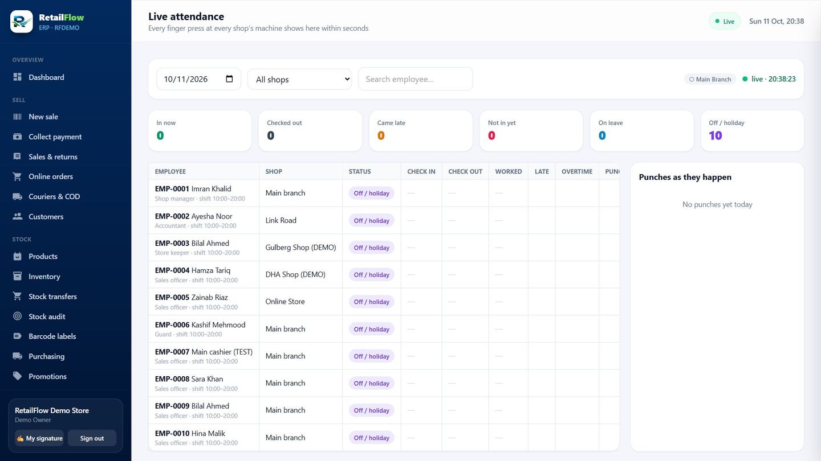Click the DHA Shop (DEMO) cell
The width and height of the screenshot is (821, 461).
pos(300,274)
